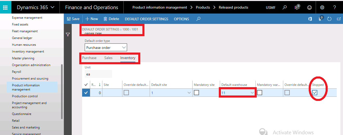The height and width of the screenshot is (135, 343).
Task: Open the Default warehouse dropdown arrow
Action: 252,93
